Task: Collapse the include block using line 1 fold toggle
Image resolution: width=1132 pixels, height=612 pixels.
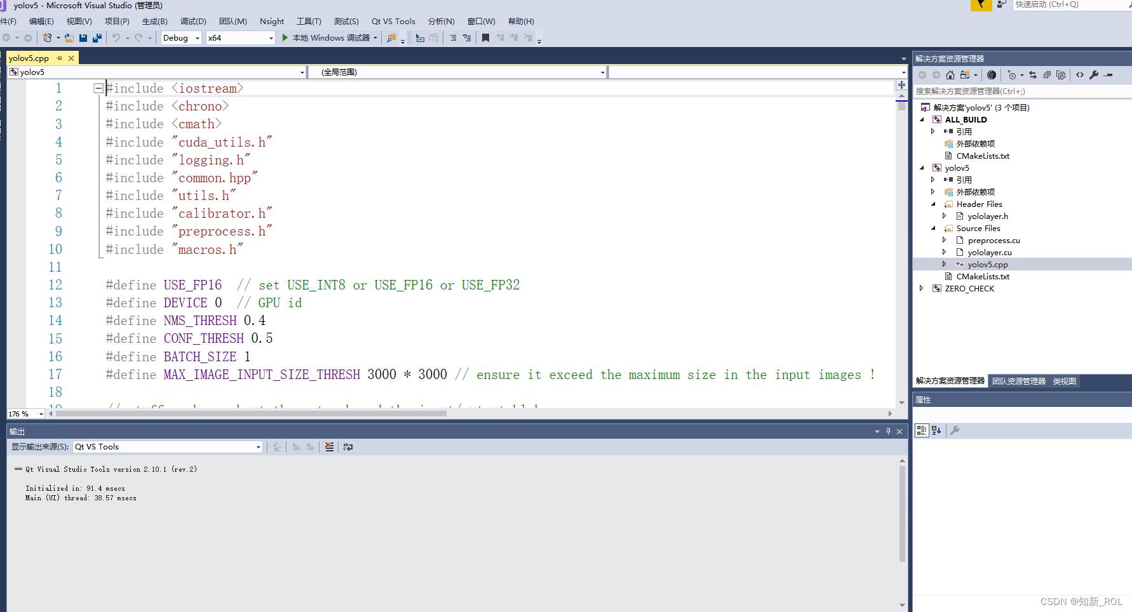Action: tap(98, 88)
